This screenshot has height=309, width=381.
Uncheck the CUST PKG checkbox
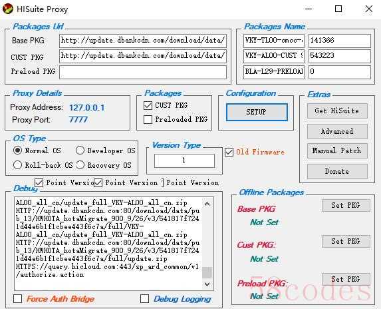pyautogui.click(x=148, y=106)
